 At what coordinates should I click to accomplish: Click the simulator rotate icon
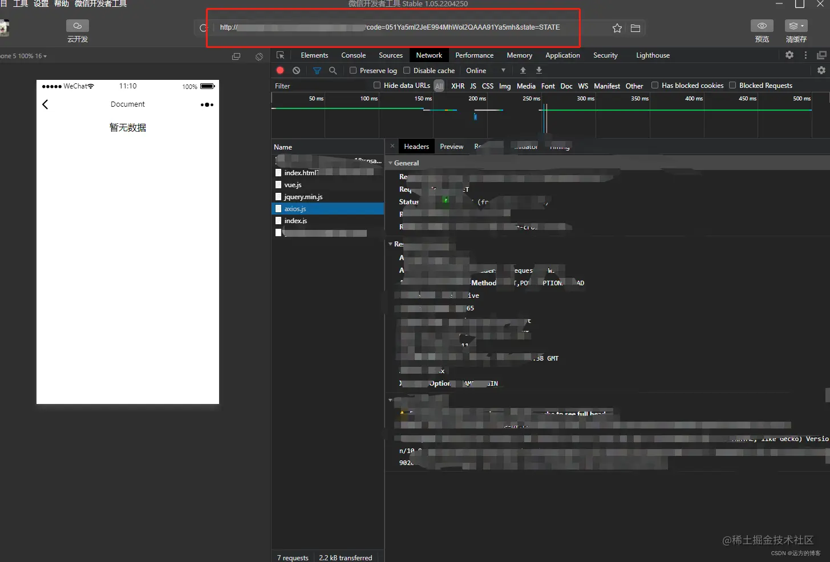click(x=259, y=56)
